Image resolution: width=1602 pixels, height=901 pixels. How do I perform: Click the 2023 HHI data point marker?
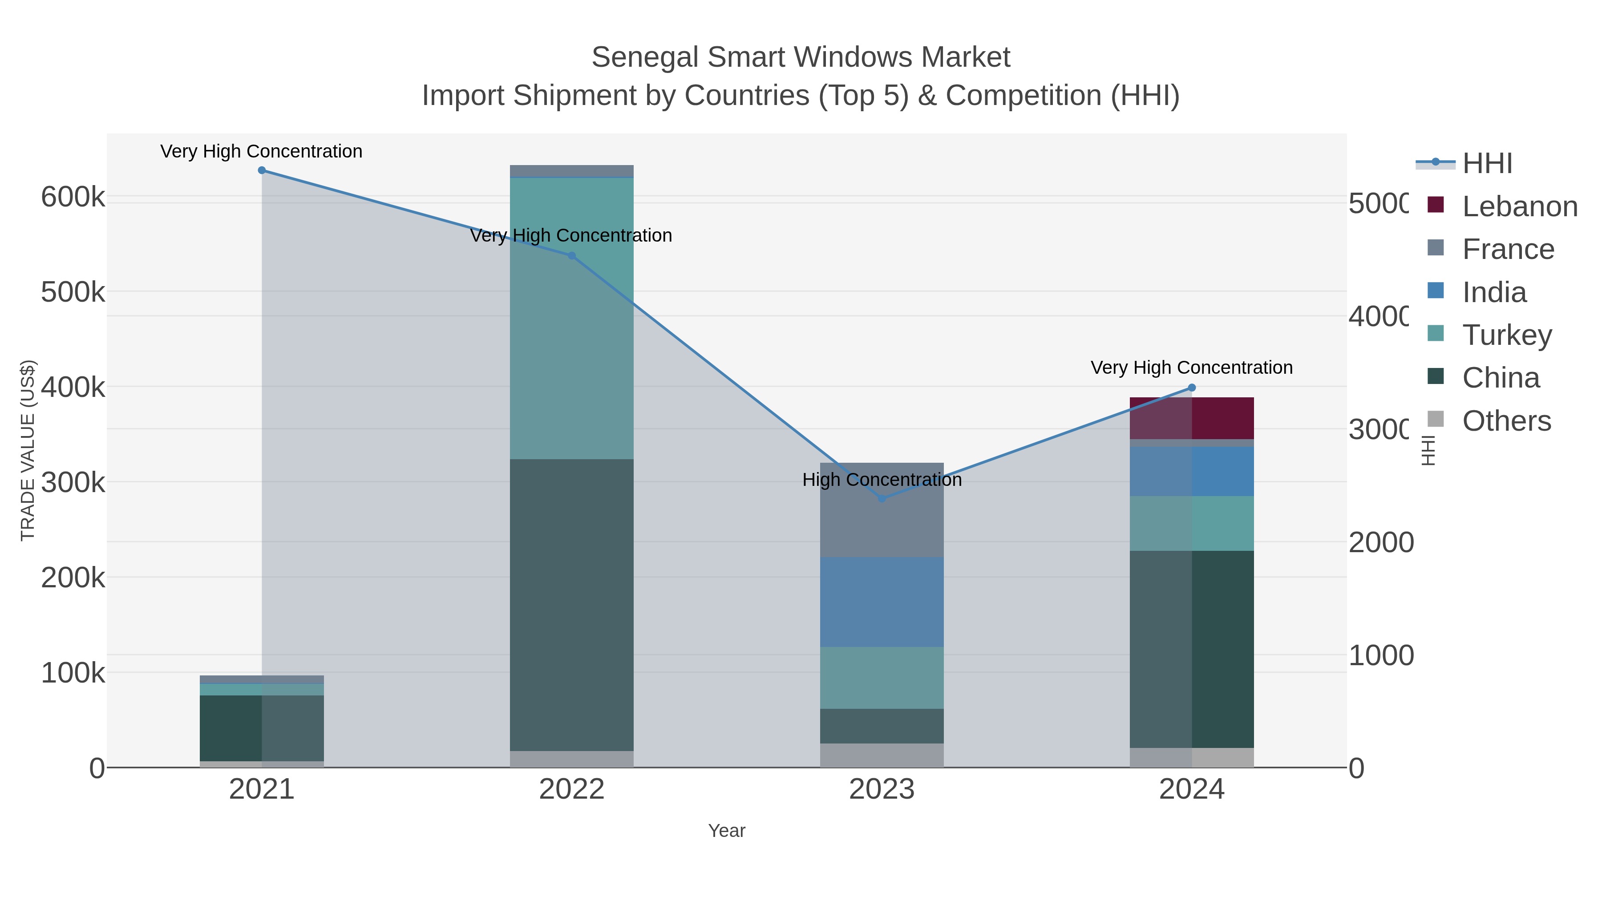click(x=882, y=499)
